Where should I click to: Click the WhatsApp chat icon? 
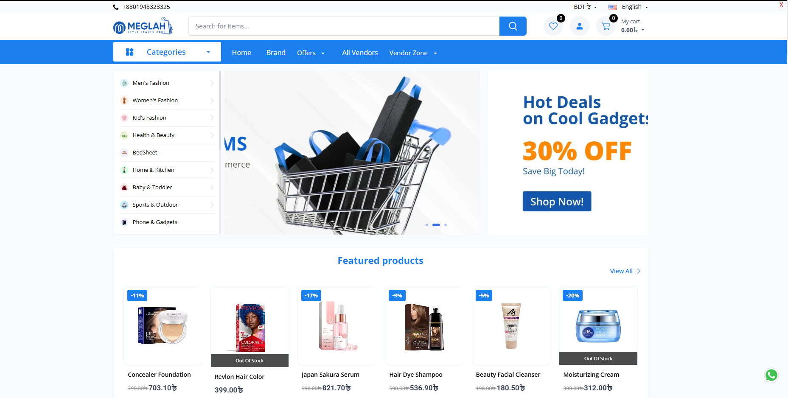(x=771, y=375)
